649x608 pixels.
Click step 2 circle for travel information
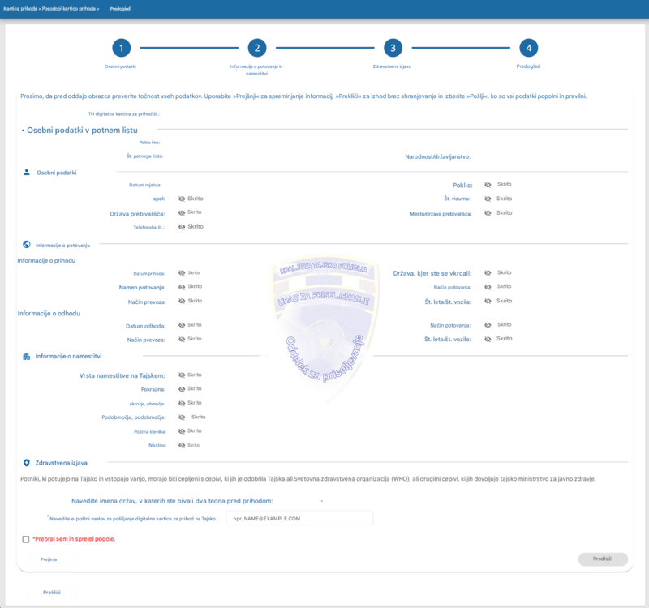tap(256, 48)
